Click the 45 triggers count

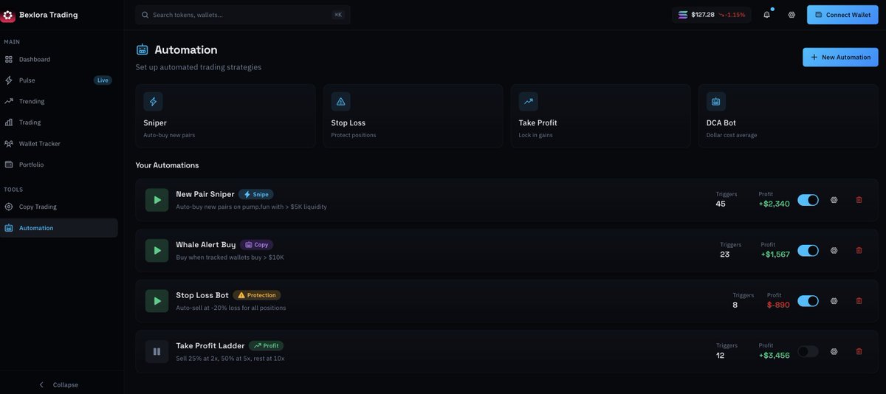pyautogui.click(x=721, y=204)
